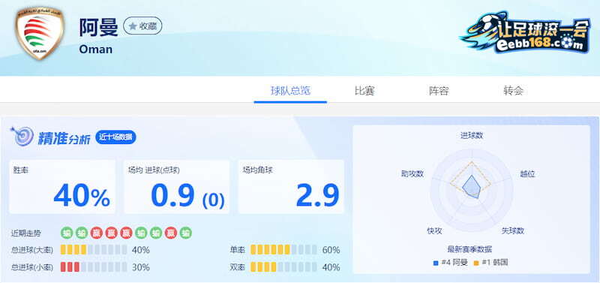Toggle the 近十场数据 badge

pyautogui.click(x=115, y=137)
